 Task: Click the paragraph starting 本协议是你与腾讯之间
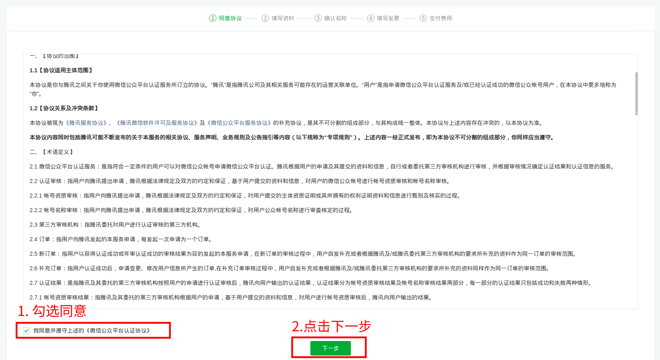click(323, 89)
